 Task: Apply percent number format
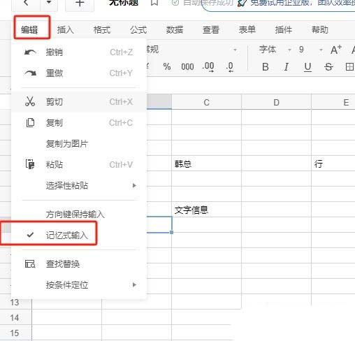pyautogui.click(x=167, y=67)
